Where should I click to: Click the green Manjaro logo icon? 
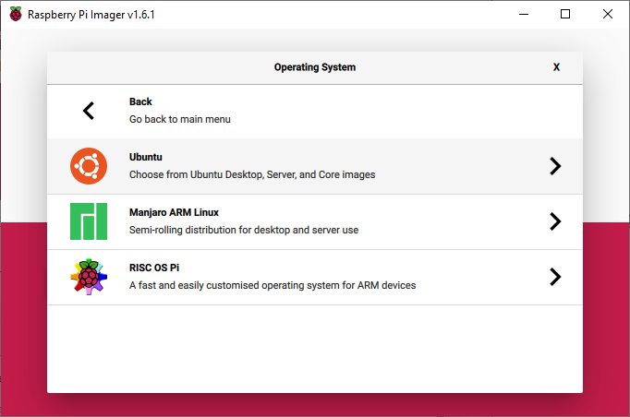tap(89, 221)
